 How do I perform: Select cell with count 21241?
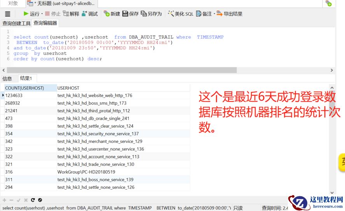[31, 111]
